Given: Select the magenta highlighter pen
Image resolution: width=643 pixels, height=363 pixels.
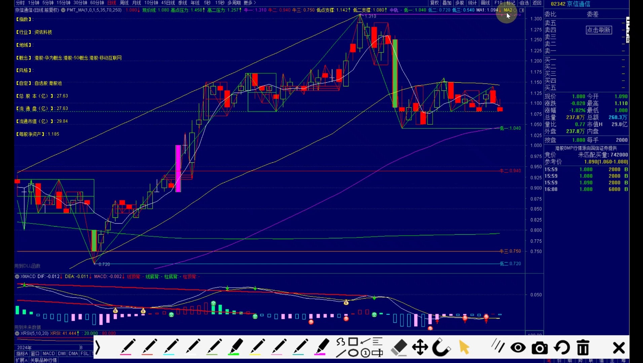Looking at the screenshot, I should (x=321, y=347).
